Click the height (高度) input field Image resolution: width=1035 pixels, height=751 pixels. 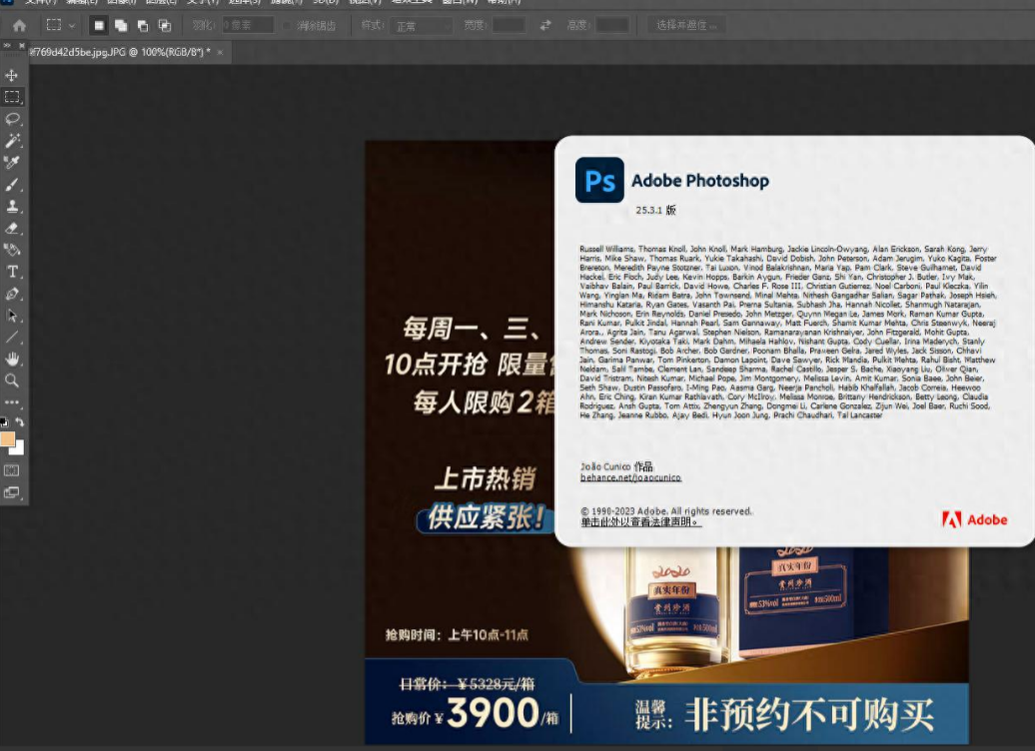pyautogui.click(x=611, y=26)
